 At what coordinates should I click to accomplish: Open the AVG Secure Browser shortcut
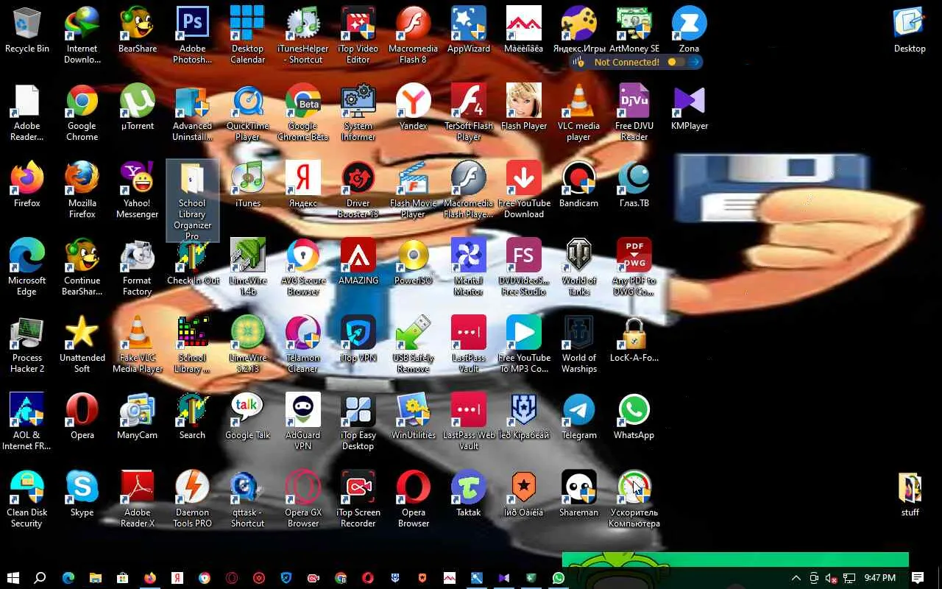[x=302, y=267]
